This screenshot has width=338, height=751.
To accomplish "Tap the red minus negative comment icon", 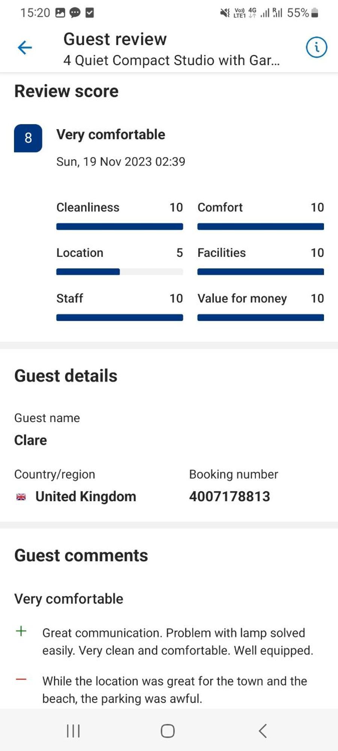I will tap(21, 679).
